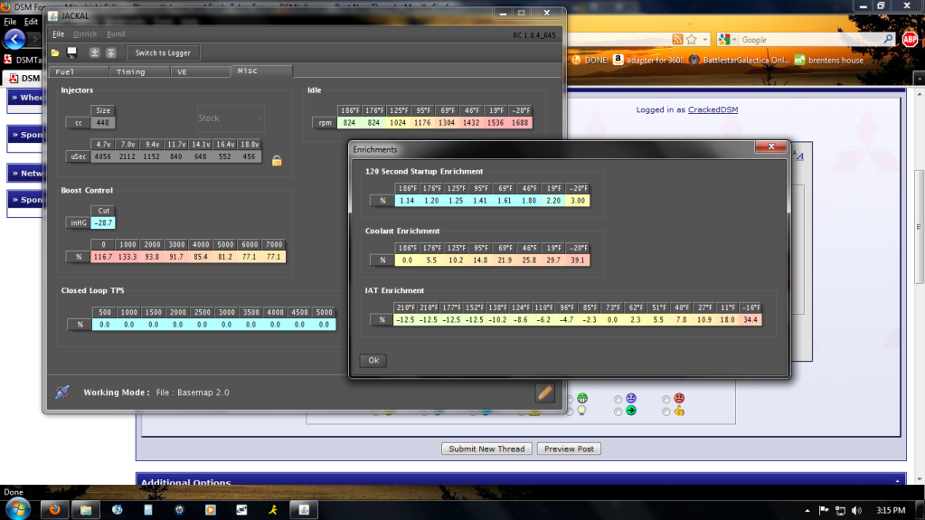Bookmark the page with the star icon
This screenshot has height=520, width=925.
(692, 40)
